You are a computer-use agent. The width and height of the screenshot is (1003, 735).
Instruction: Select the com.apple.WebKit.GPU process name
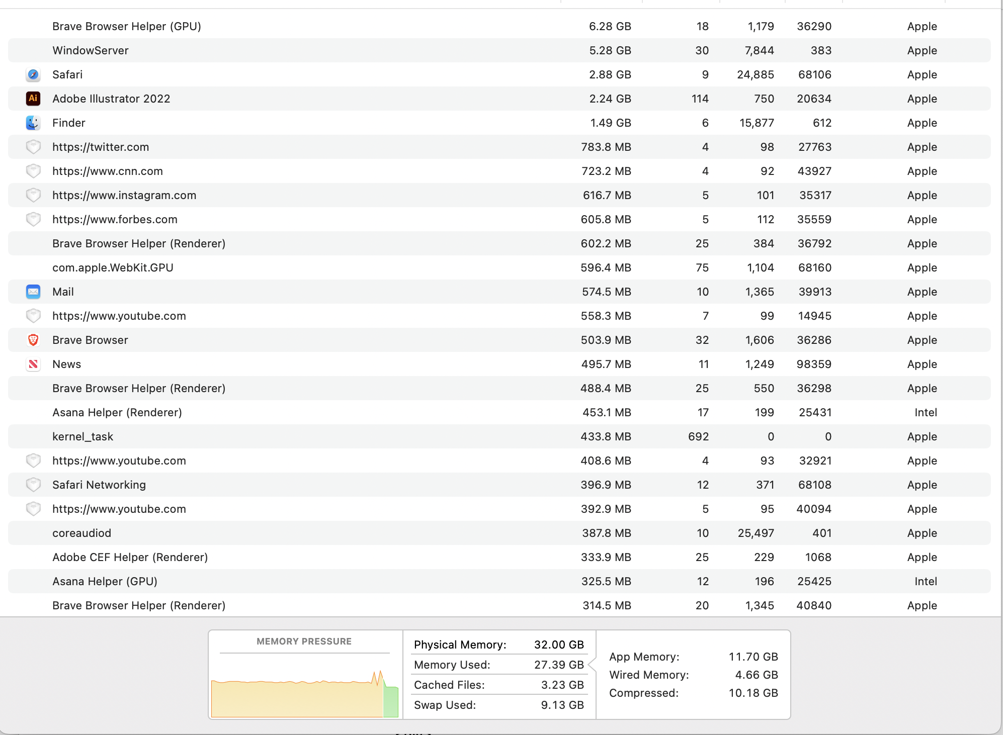113,267
